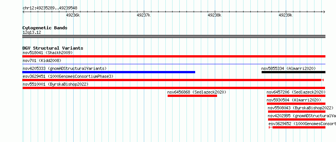Select the red nsv4202995 variant bar
336x142 pixels.
click(x=297, y=119)
